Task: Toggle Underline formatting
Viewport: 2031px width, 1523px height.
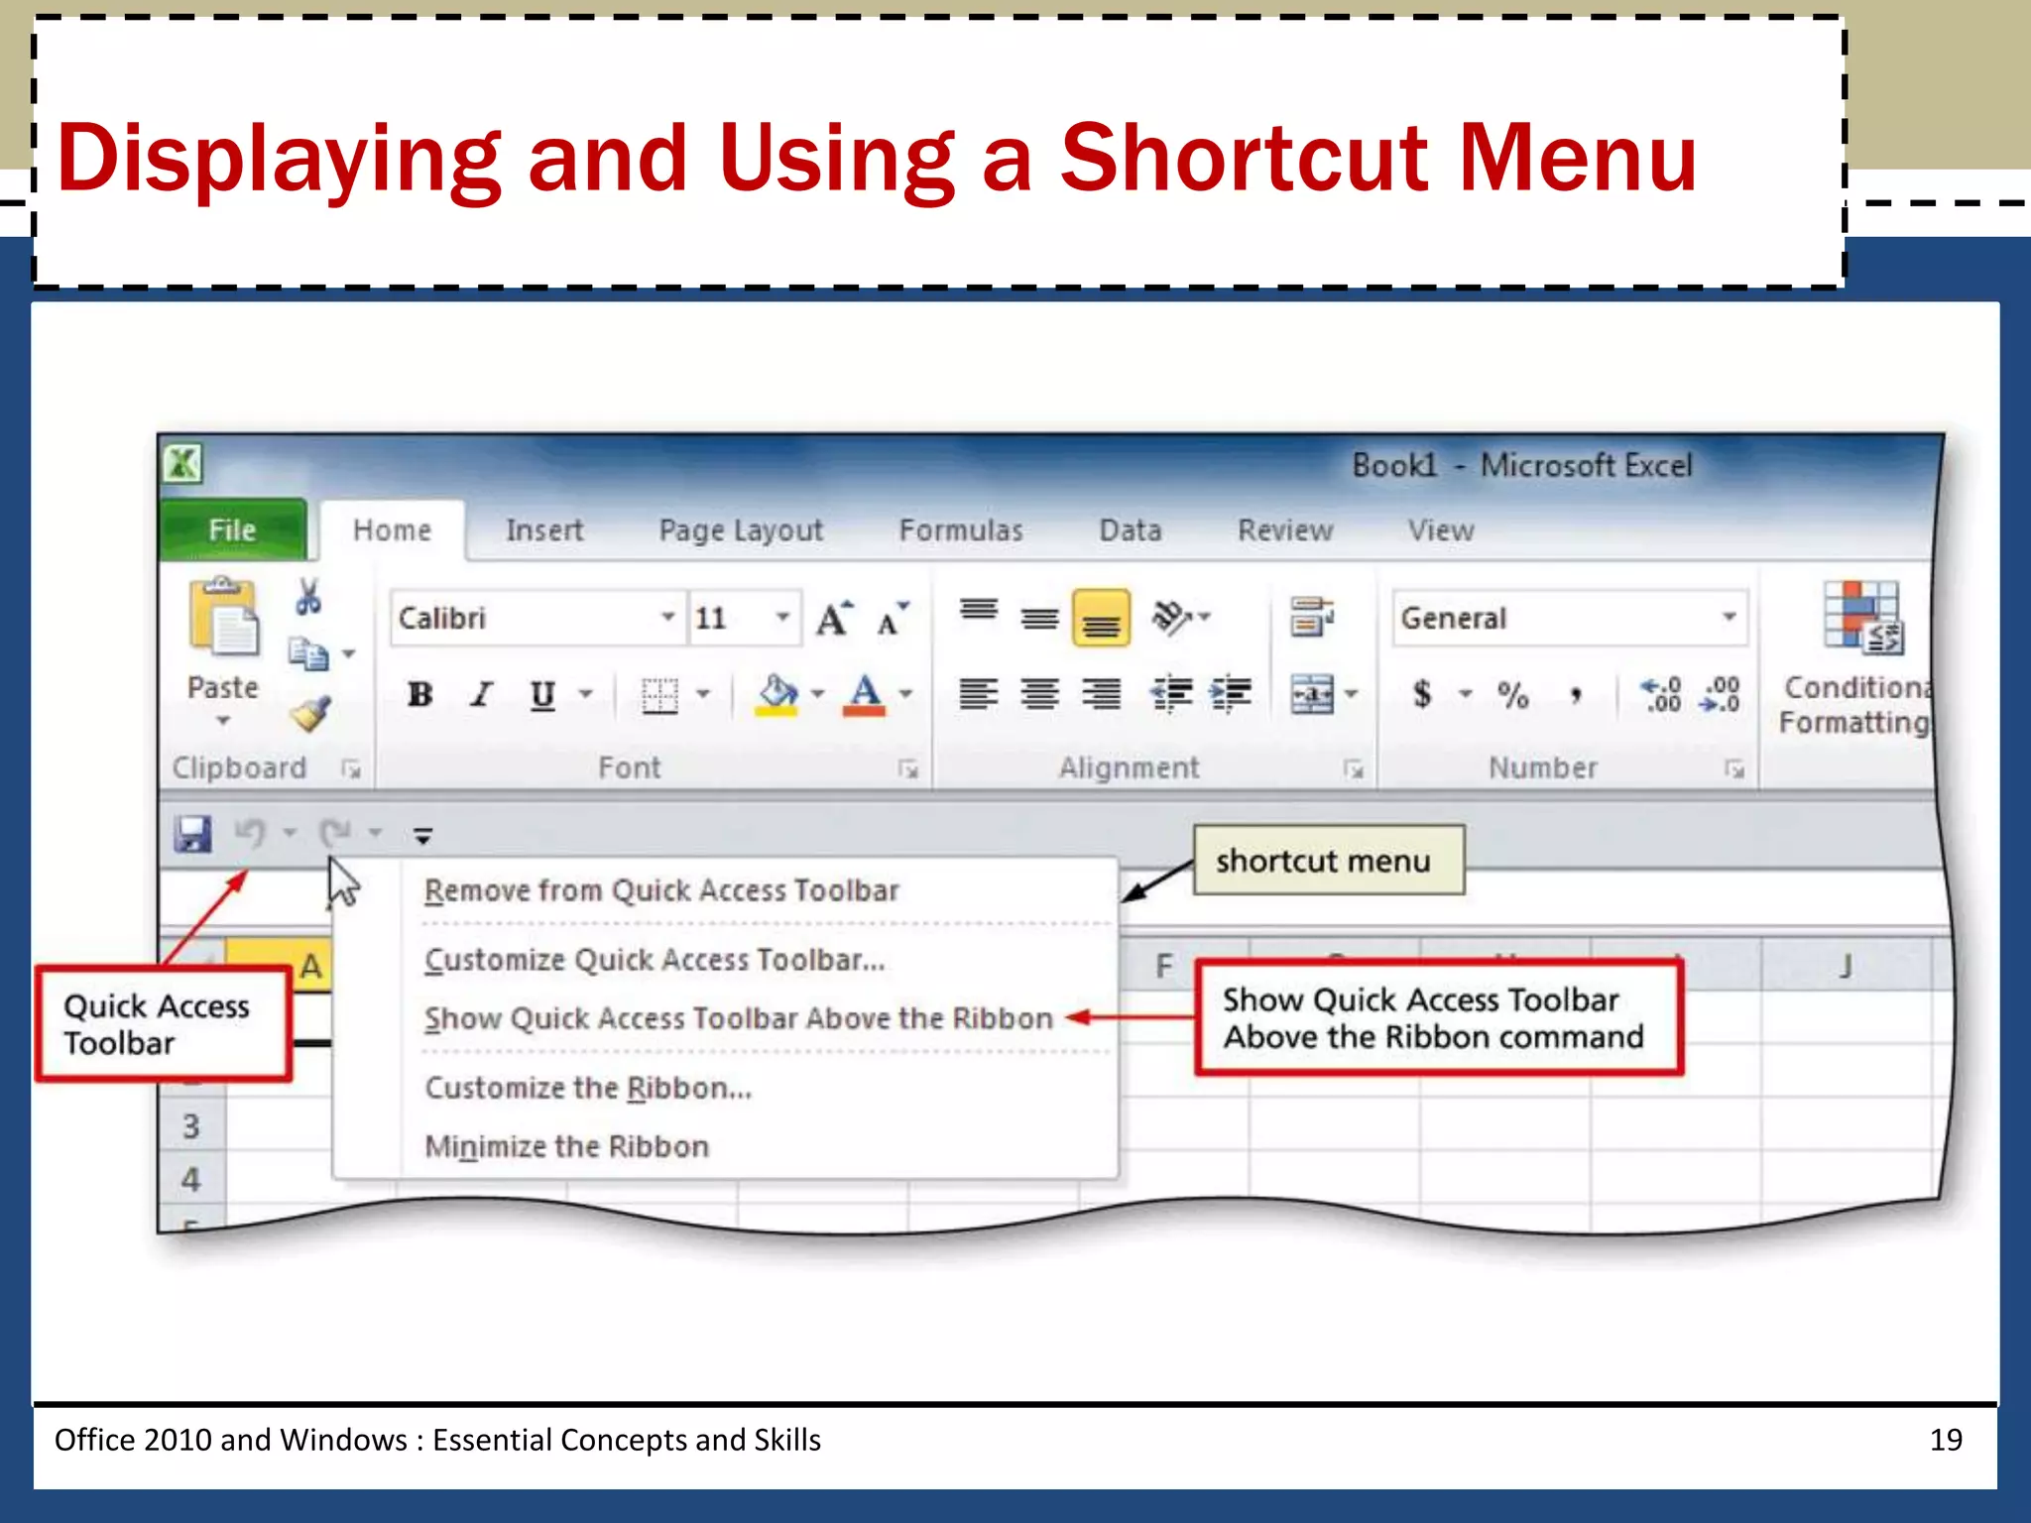Action: click(x=541, y=695)
